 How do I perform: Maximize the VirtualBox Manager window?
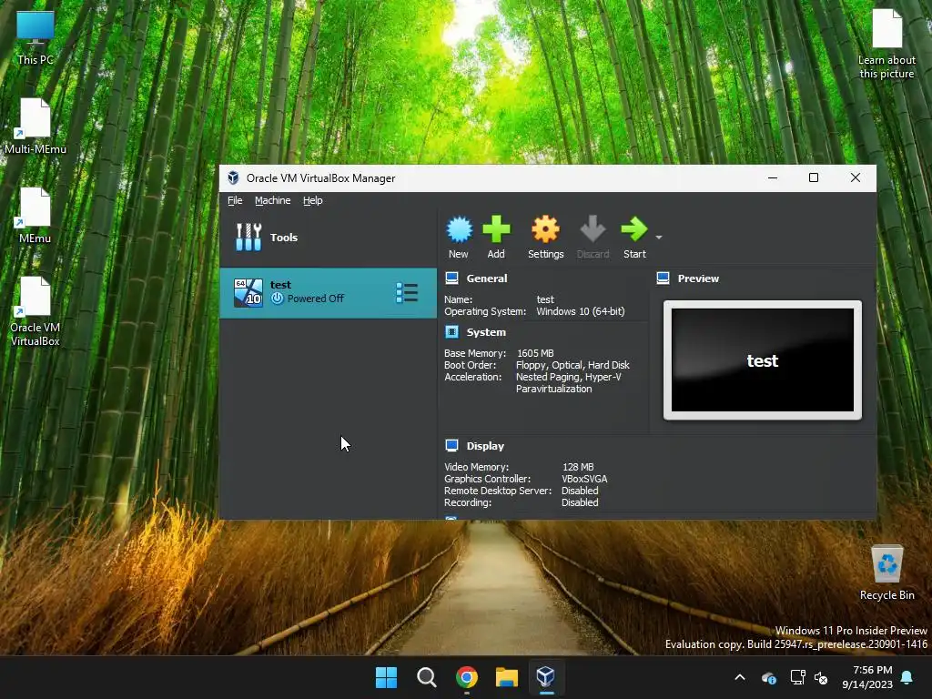(x=814, y=177)
